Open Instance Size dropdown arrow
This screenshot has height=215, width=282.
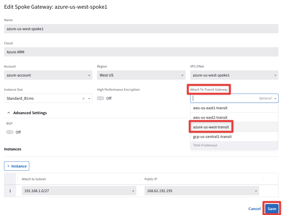tap(89, 99)
